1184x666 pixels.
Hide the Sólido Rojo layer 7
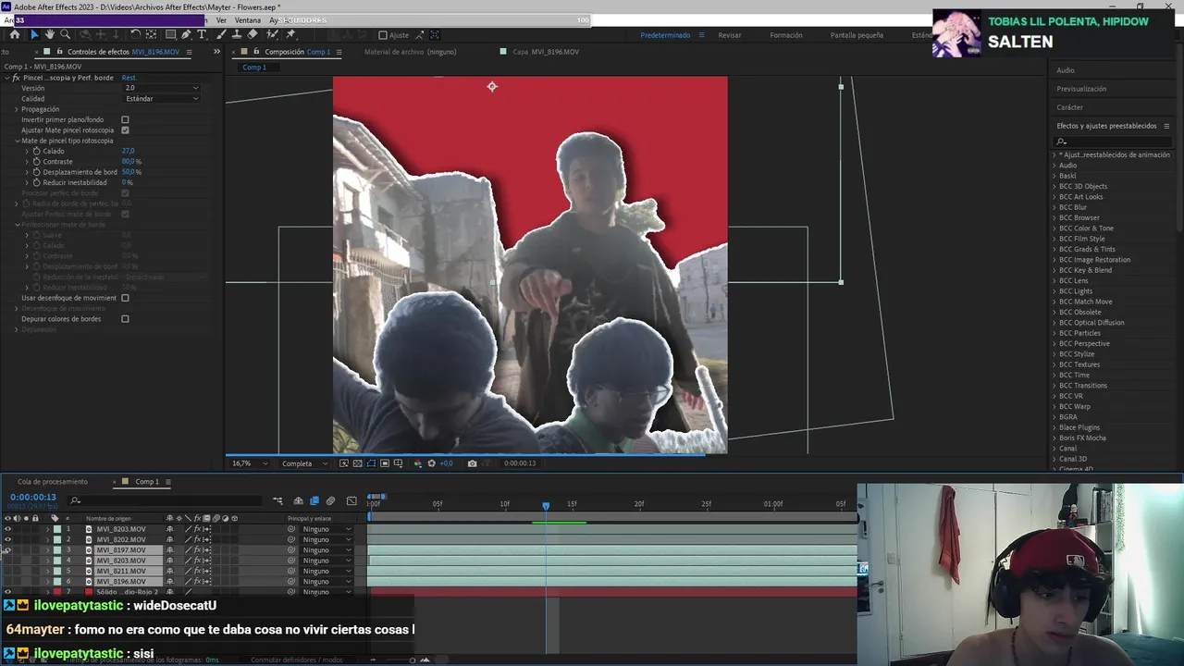point(8,592)
